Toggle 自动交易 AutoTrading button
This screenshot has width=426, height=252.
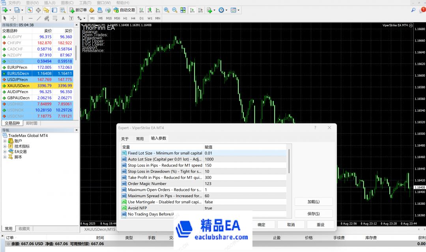point(124,10)
